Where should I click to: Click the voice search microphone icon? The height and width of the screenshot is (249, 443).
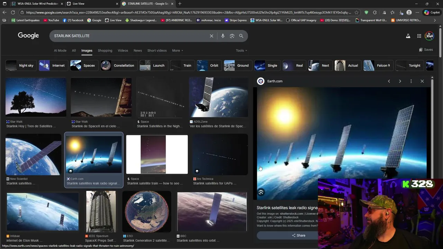[223, 36]
